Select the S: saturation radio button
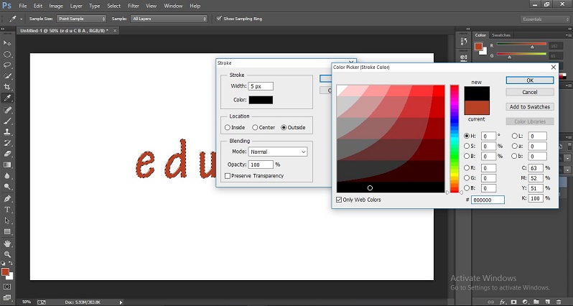 pos(467,146)
